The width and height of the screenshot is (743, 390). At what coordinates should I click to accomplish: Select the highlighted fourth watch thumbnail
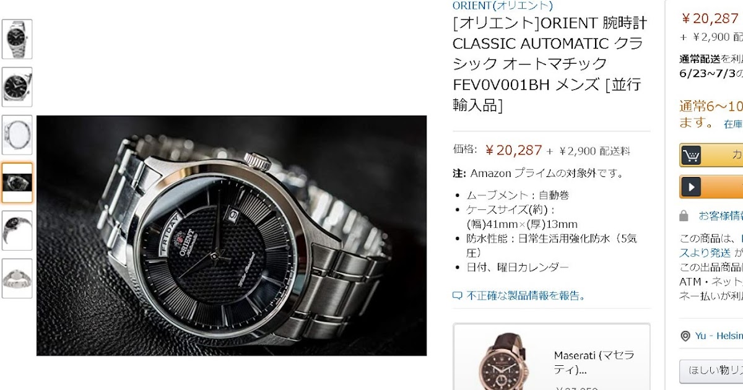pos(17,183)
